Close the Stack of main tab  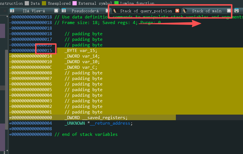coord(229,11)
